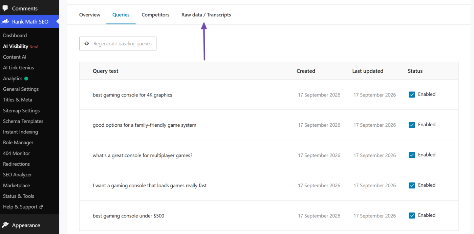Open Analytics in sidebar
The height and width of the screenshot is (234, 474).
tap(13, 78)
